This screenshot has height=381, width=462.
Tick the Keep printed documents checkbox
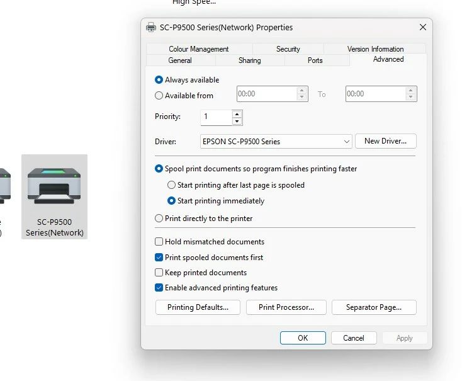[159, 272]
